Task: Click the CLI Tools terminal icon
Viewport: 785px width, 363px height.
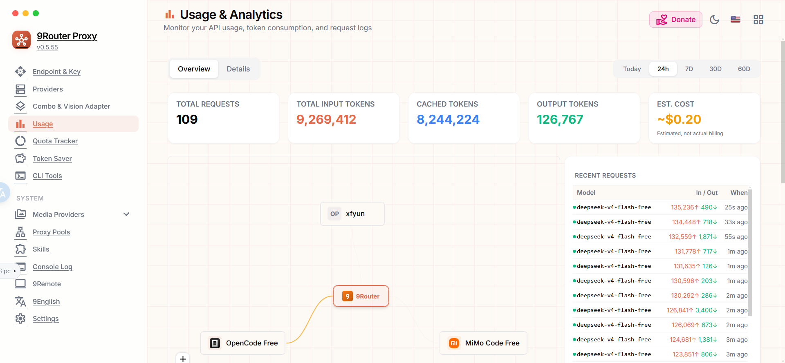Action: point(20,176)
